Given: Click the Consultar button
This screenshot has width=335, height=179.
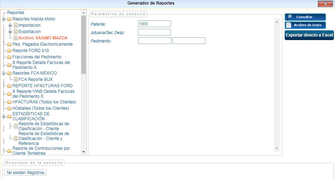Looking at the screenshot, I should (305, 17).
